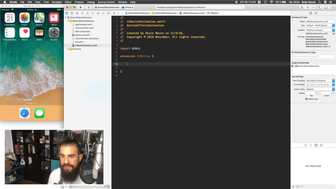Expand the Products folder
Screen dimensions: 336x189
click(68, 49)
